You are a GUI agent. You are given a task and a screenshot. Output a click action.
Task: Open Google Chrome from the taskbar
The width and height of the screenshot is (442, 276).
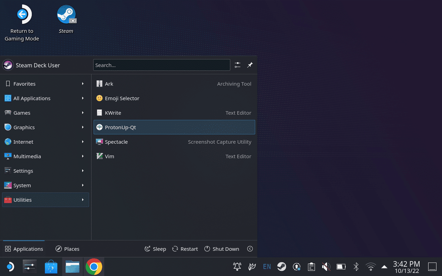click(94, 267)
